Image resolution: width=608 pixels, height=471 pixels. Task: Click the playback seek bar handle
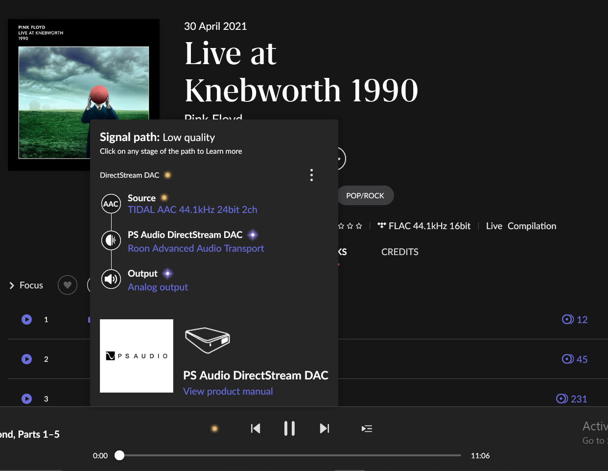[119, 455]
